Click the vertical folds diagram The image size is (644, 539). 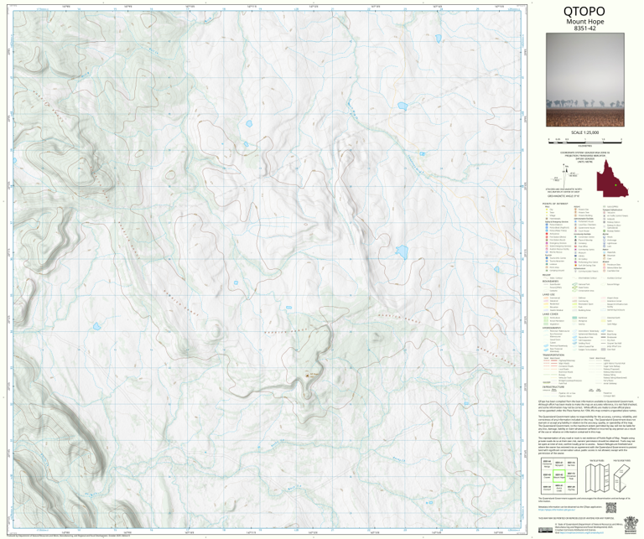[596, 478]
